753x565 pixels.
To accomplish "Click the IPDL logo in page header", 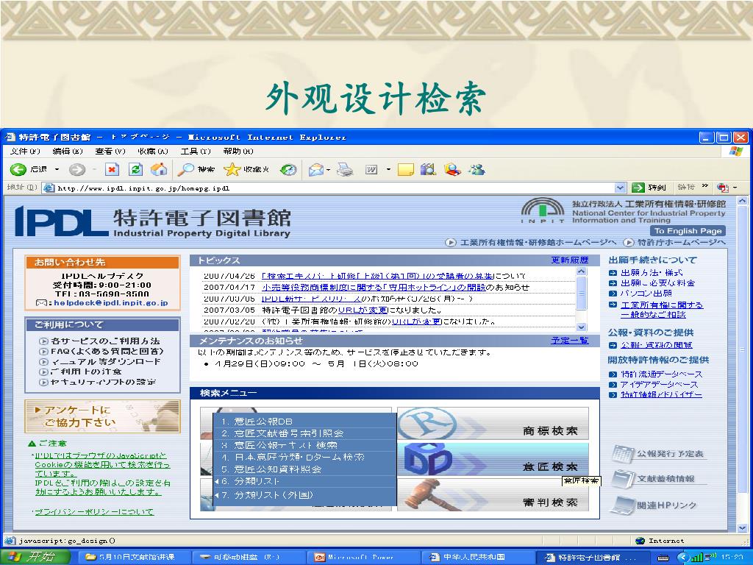I will (x=61, y=221).
